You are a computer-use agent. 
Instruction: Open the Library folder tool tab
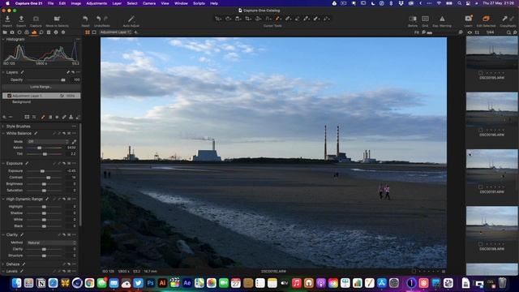pyautogui.click(x=5, y=32)
